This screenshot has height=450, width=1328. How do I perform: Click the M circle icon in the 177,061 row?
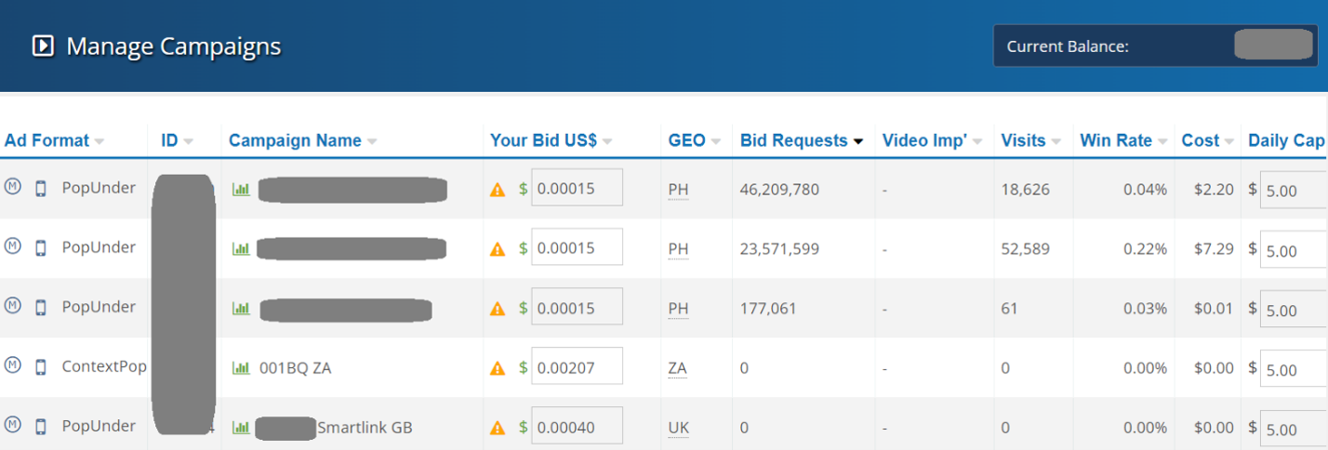[x=12, y=305]
